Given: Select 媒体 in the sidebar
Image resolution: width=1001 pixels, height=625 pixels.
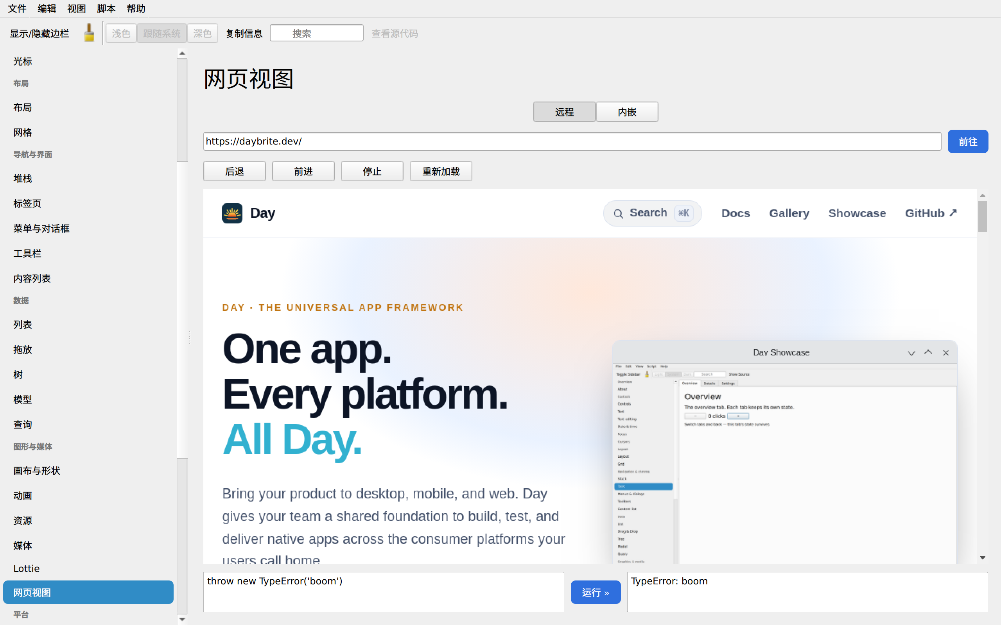Looking at the screenshot, I should (x=88, y=546).
